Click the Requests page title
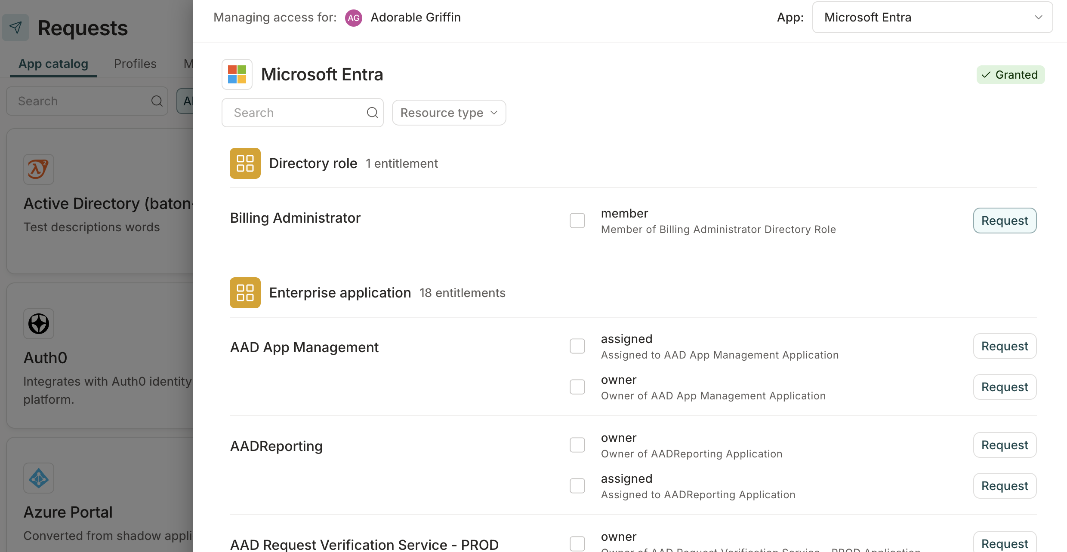This screenshot has width=1067, height=552. 83,28
